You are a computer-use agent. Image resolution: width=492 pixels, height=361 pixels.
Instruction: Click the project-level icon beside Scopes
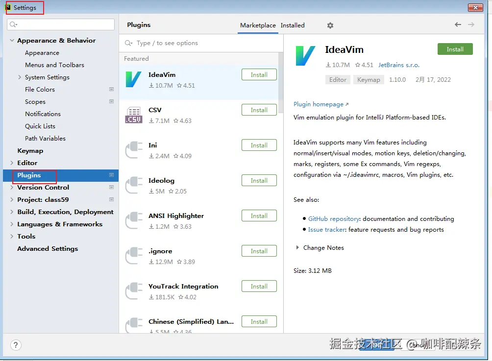(x=111, y=101)
